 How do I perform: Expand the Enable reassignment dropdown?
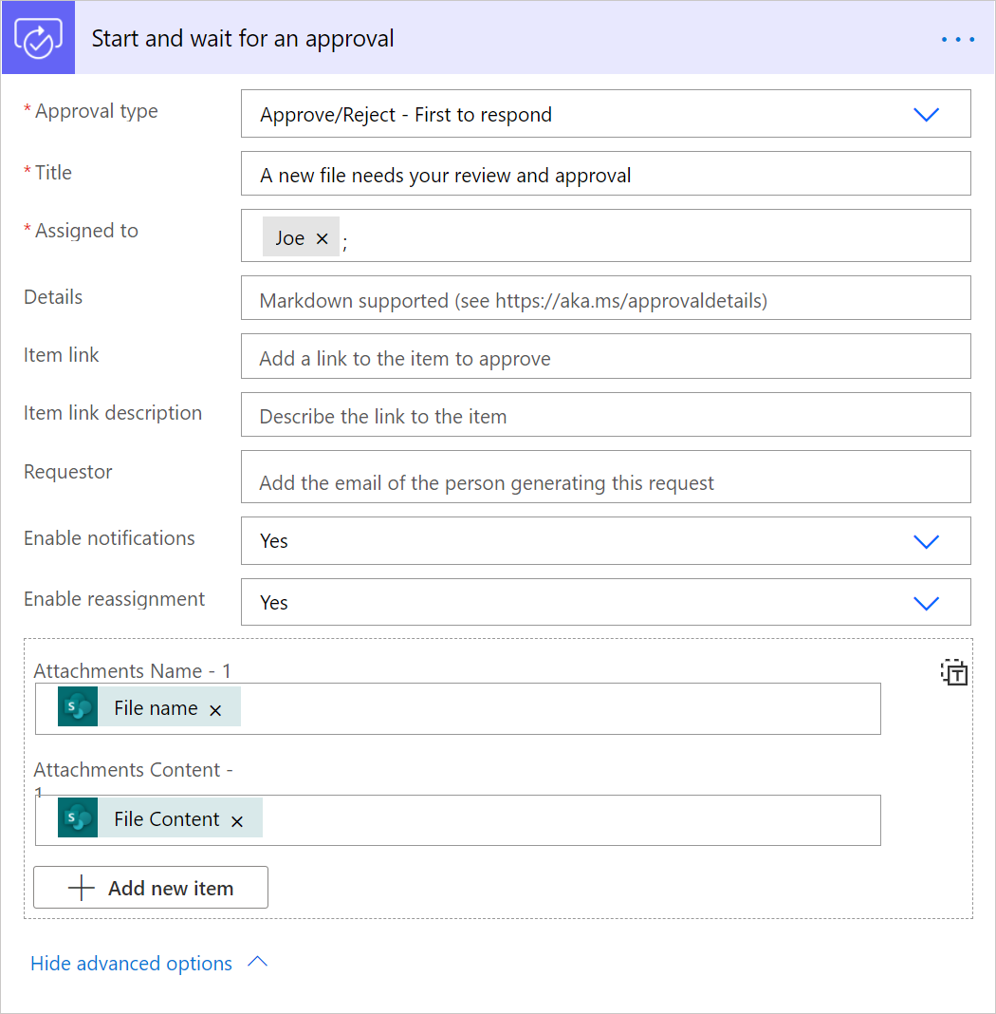[x=925, y=603]
